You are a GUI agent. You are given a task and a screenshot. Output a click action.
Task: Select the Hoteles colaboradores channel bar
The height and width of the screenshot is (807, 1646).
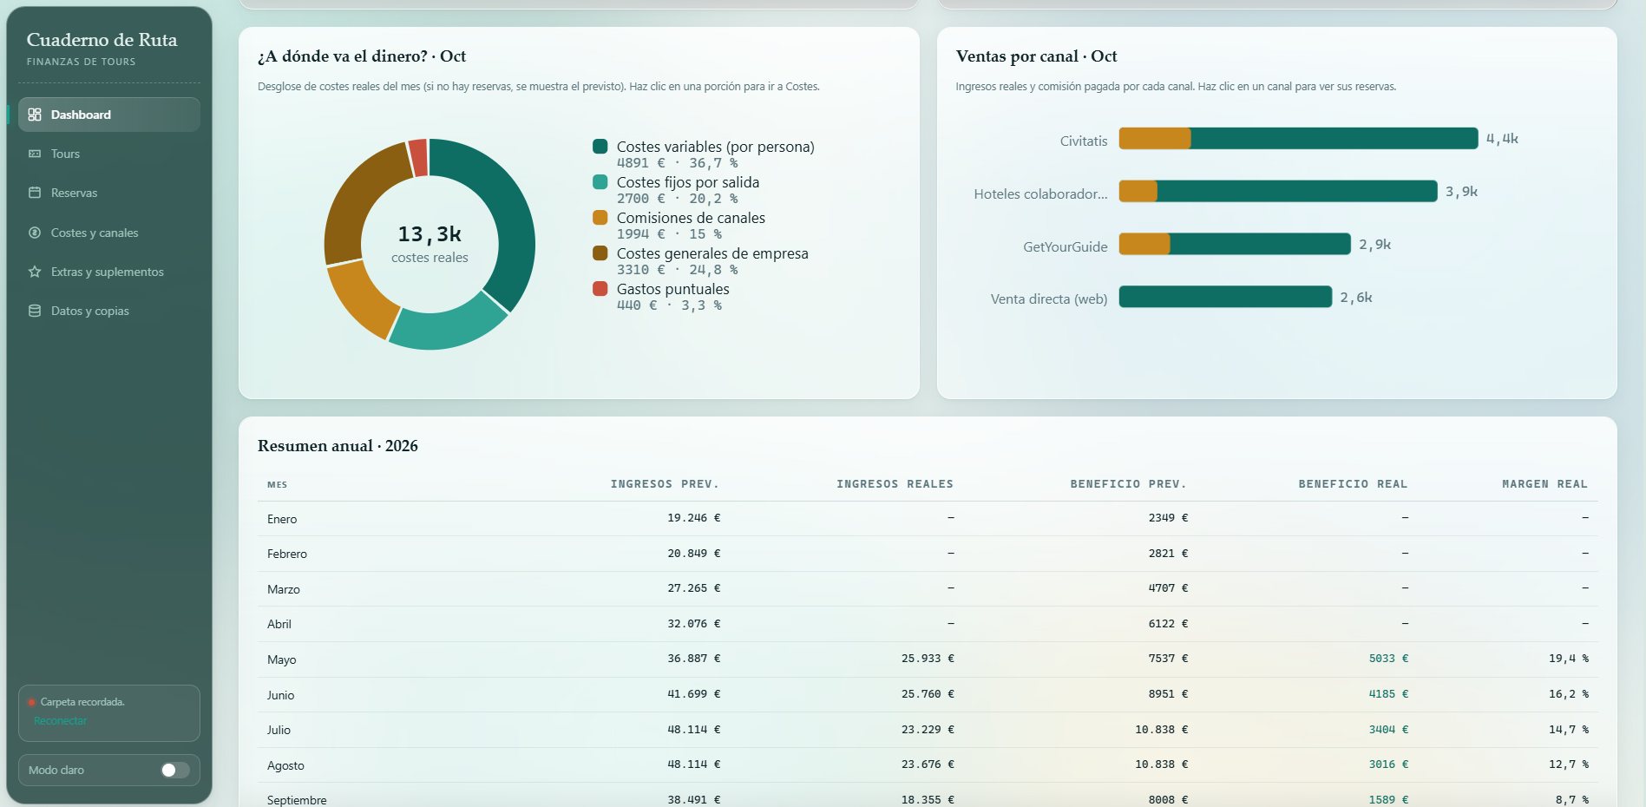click(x=1278, y=191)
